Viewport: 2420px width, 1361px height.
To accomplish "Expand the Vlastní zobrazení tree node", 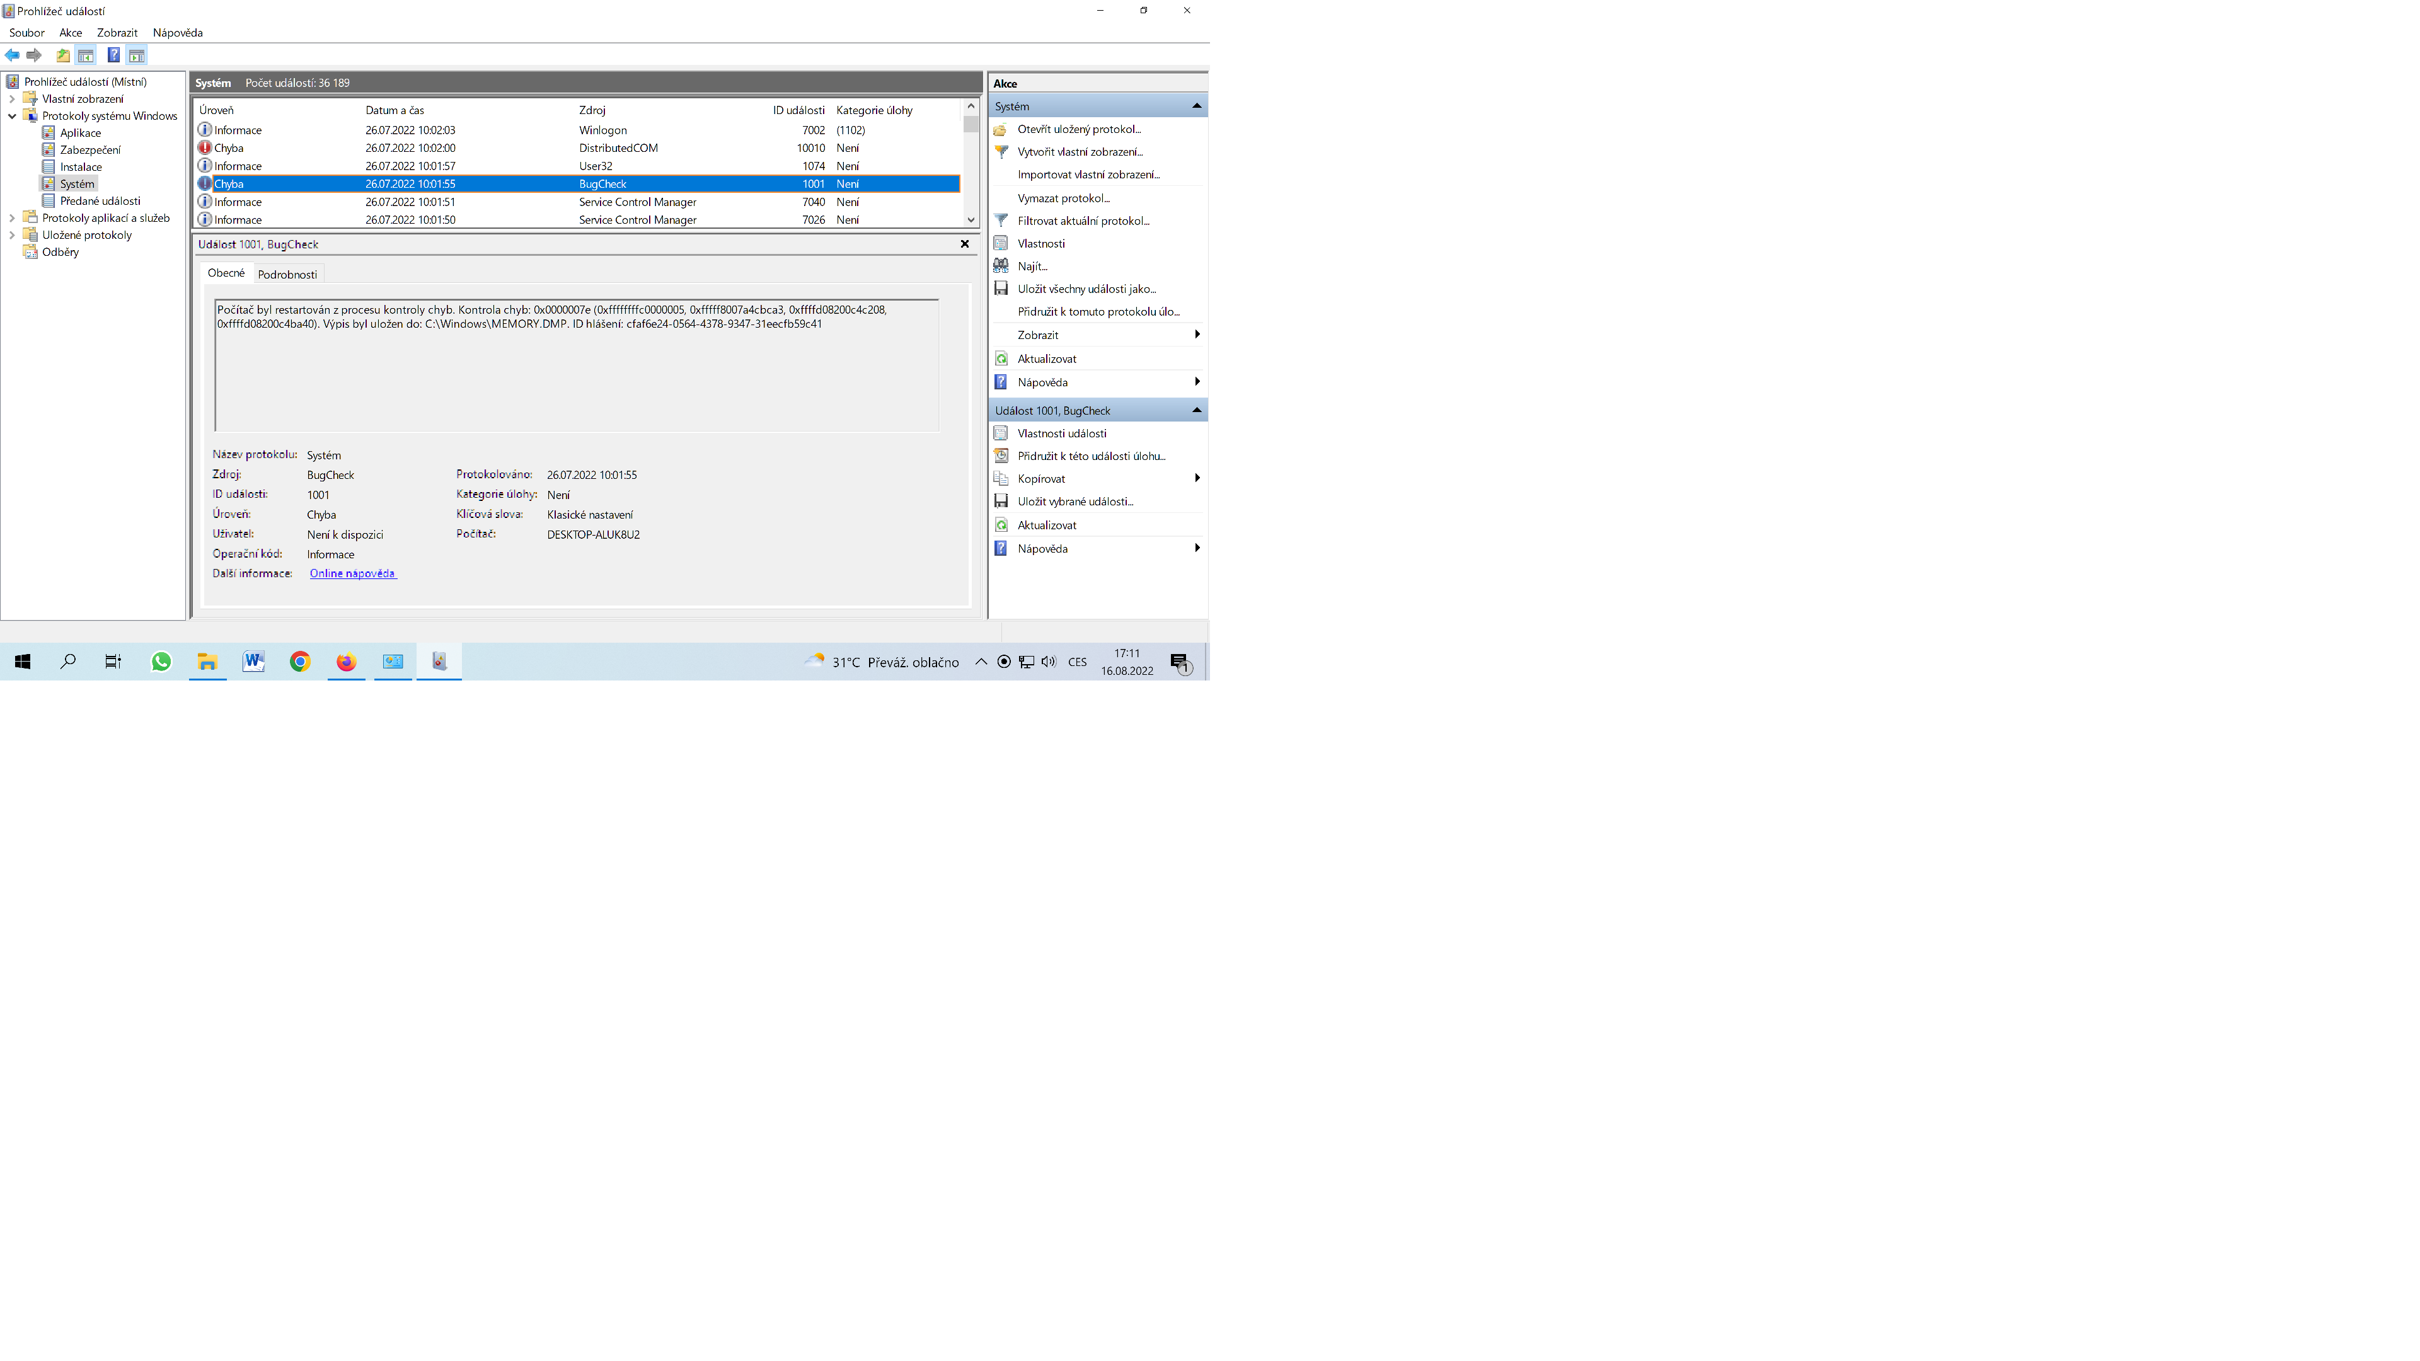I will click(12, 99).
